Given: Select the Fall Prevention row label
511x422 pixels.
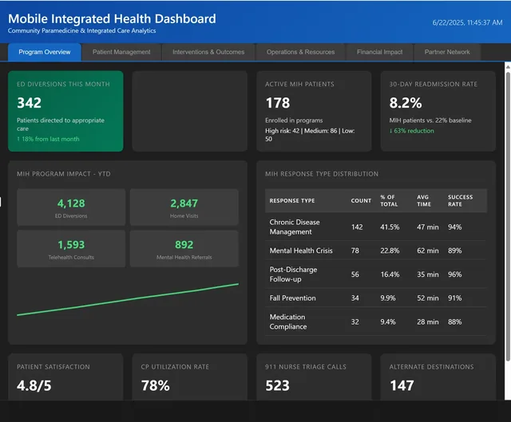Looking at the screenshot, I should [293, 298].
